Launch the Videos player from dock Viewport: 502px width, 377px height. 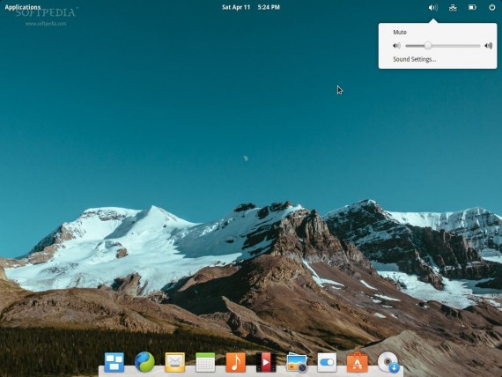[x=266, y=362]
